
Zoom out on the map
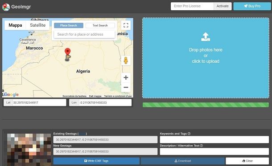[x=126, y=87]
